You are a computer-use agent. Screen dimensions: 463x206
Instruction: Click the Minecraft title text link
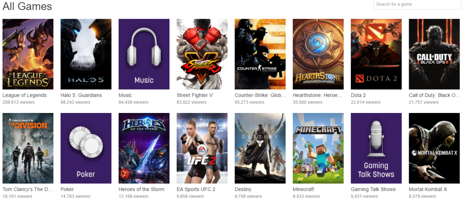(x=303, y=189)
